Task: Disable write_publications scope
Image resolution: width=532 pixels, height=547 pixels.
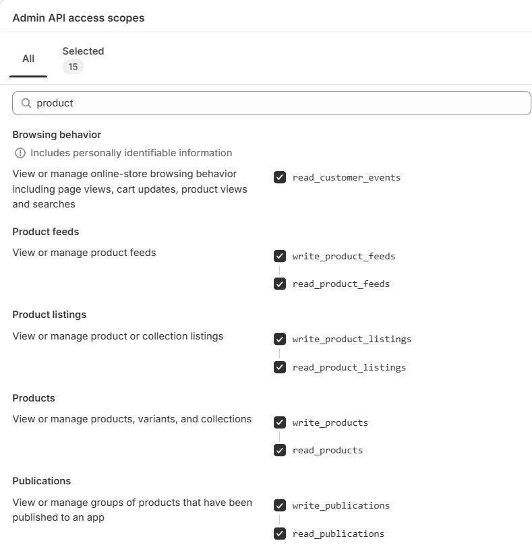Action: click(x=280, y=505)
